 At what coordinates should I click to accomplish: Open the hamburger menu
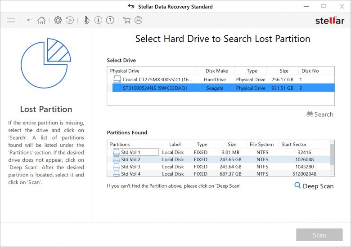click(11, 20)
